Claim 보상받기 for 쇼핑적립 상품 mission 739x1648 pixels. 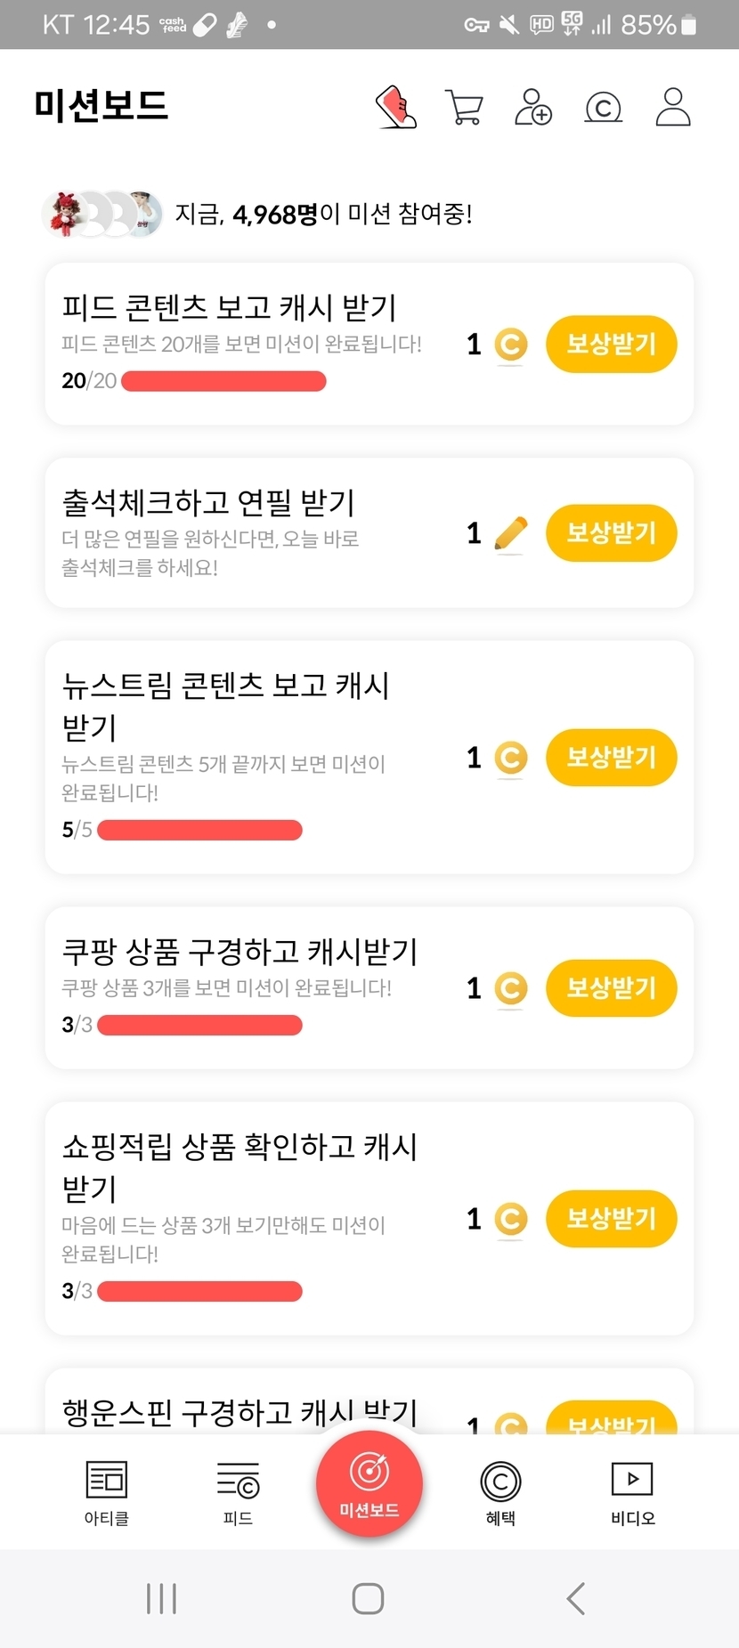tap(611, 1219)
